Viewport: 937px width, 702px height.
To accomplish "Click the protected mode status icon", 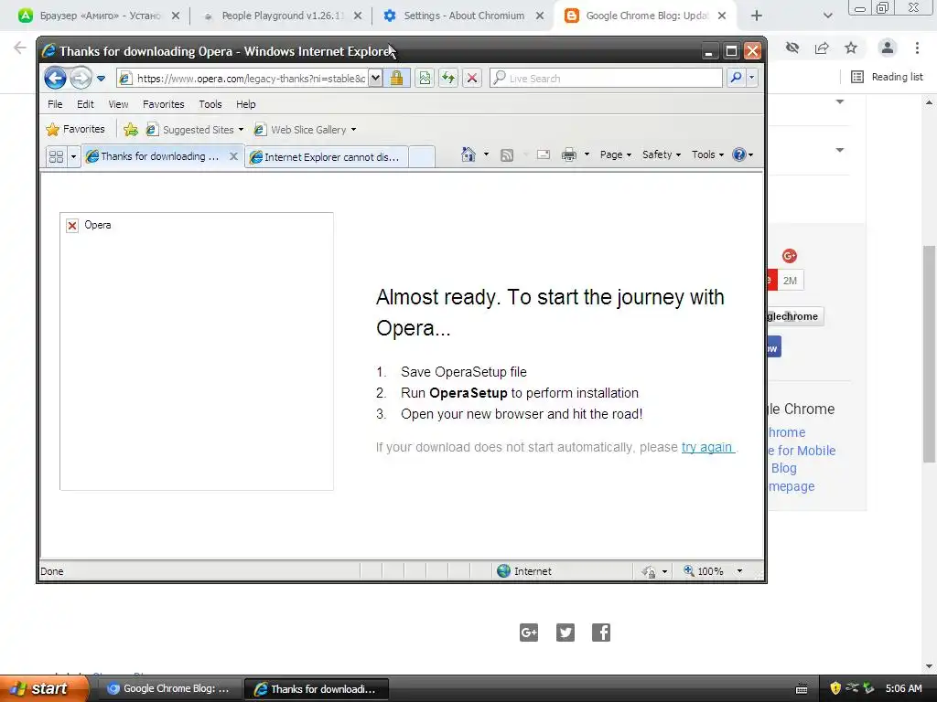I will coord(649,572).
